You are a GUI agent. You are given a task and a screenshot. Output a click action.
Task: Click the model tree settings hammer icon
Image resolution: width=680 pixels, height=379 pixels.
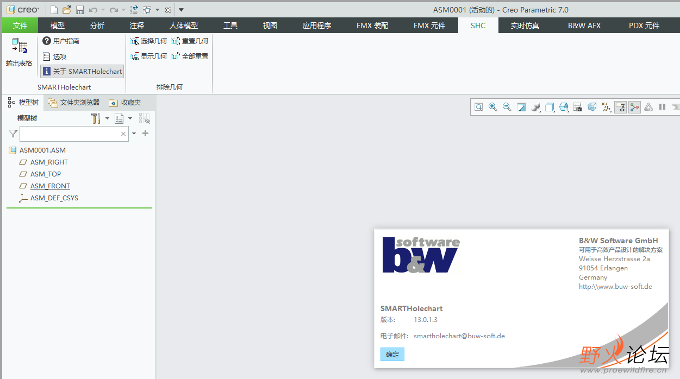click(96, 118)
